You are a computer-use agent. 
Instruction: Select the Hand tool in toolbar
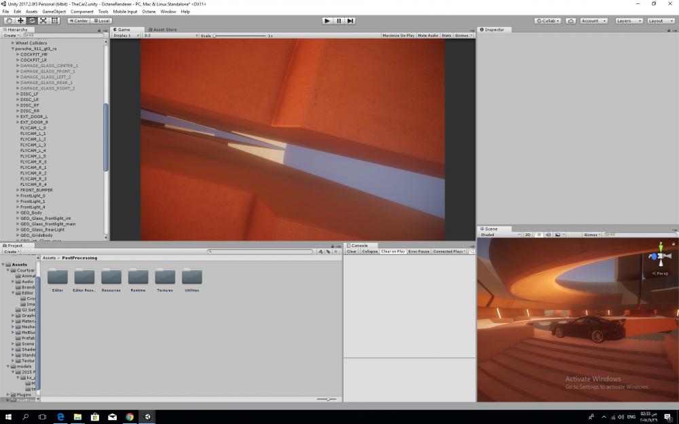[x=9, y=21]
